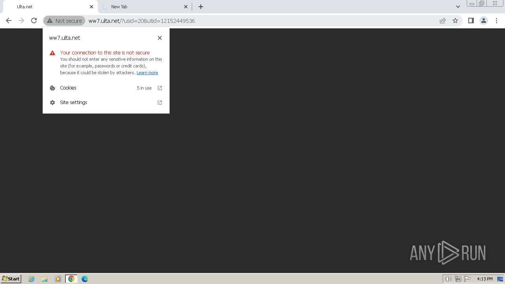Toggle the side panel icon
Image resolution: width=505 pixels, height=284 pixels.
click(471, 21)
